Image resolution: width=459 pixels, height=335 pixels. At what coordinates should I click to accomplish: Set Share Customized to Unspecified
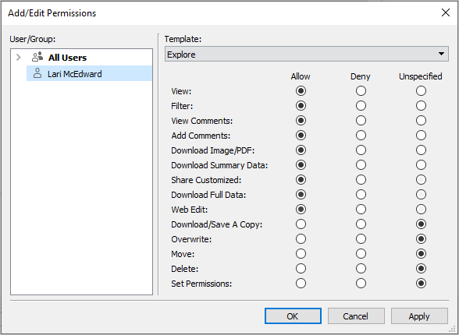pyautogui.click(x=421, y=180)
